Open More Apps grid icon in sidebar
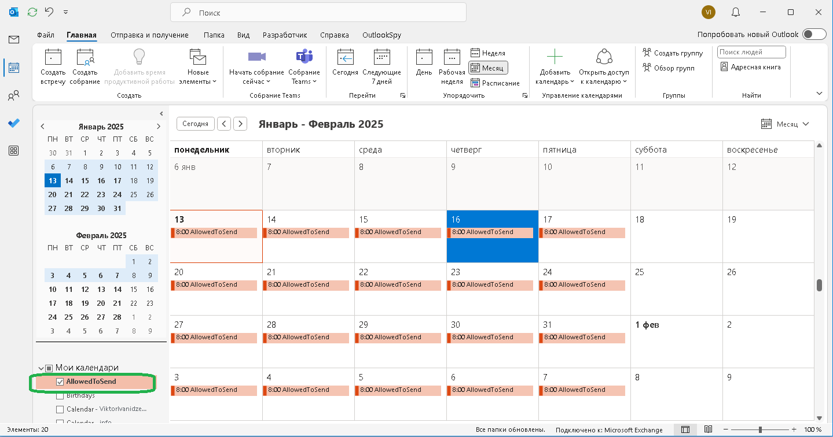Screen dimensions: 833x437 coord(14,151)
